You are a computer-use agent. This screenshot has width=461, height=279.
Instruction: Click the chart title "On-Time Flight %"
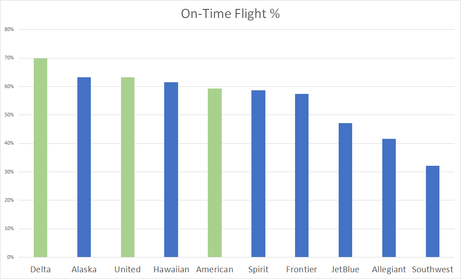point(230,14)
